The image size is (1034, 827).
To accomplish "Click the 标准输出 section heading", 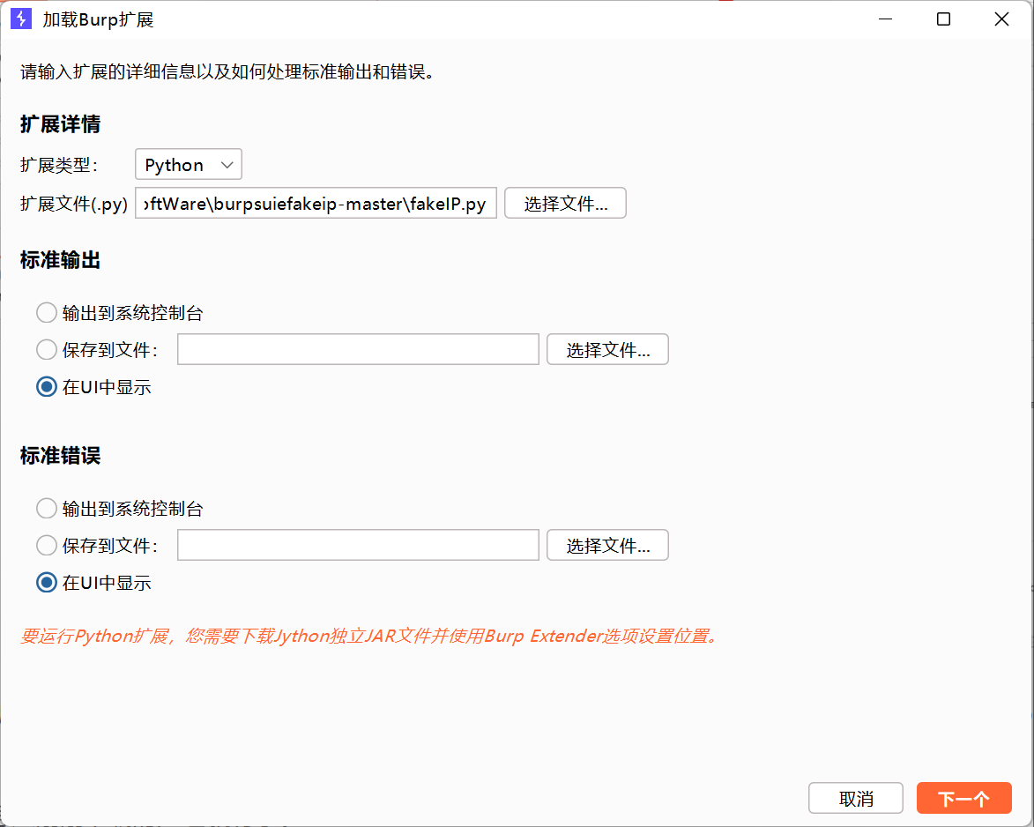I will [60, 260].
